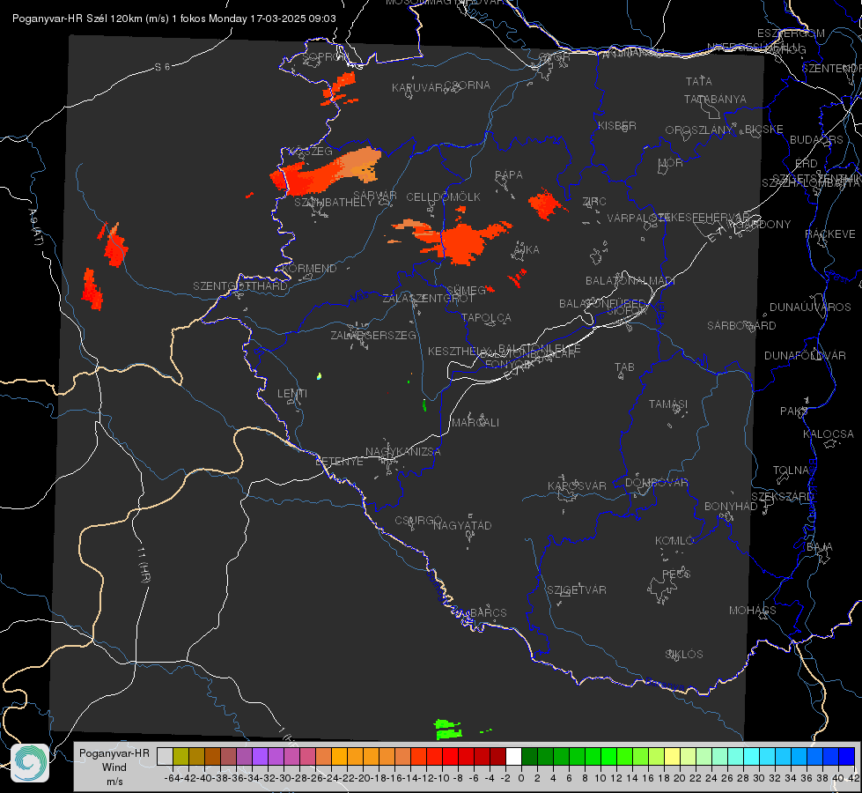Select the grey swatch at legend's left end

pos(165,756)
